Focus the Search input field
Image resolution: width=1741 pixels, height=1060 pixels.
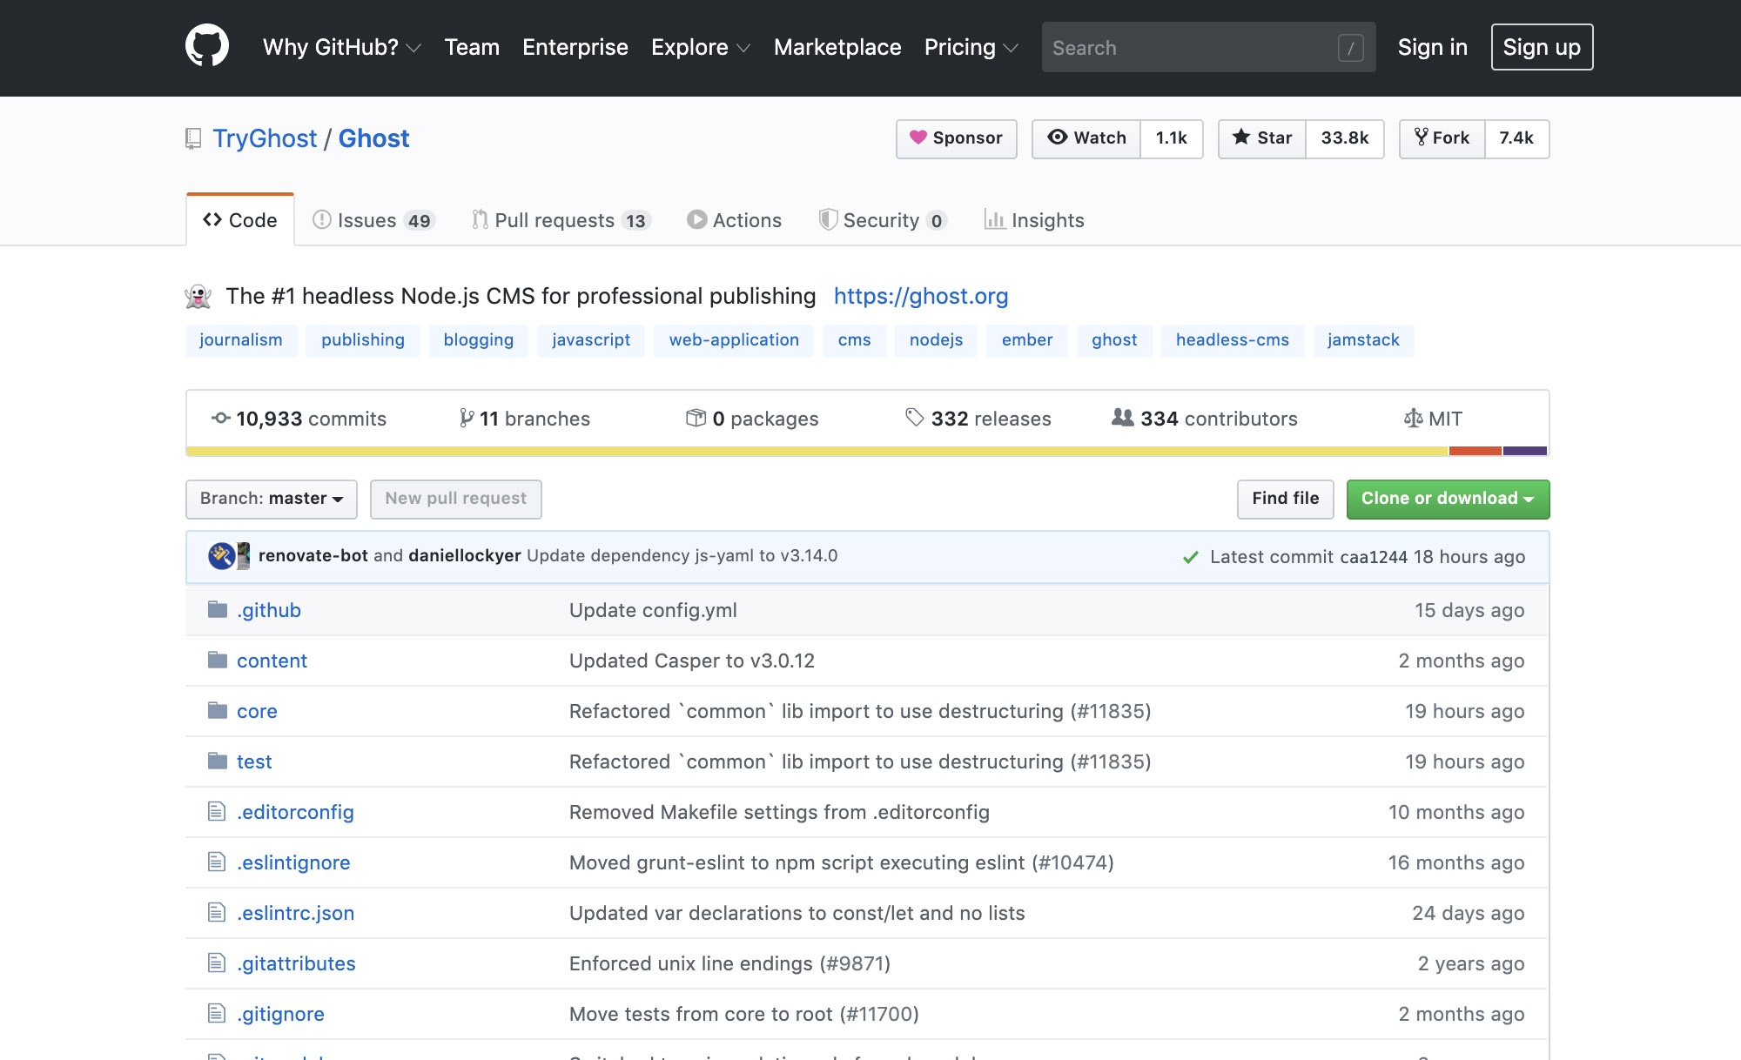tap(1208, 47)
